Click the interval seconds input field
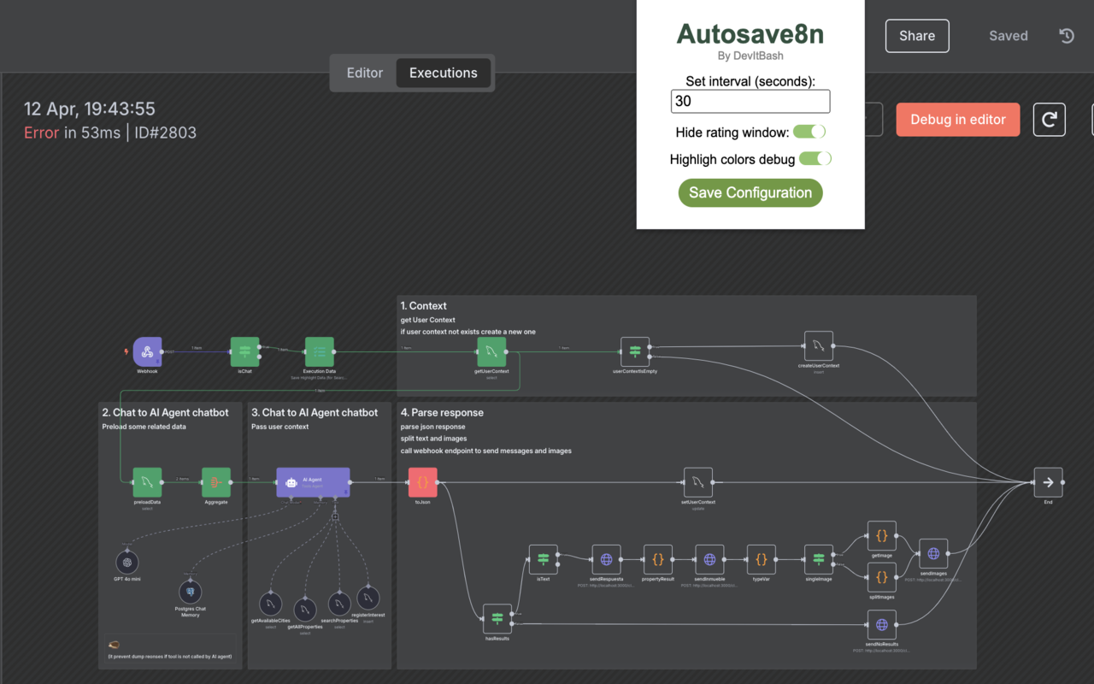The image size is (1094, 684). click(x=750, y=101)
